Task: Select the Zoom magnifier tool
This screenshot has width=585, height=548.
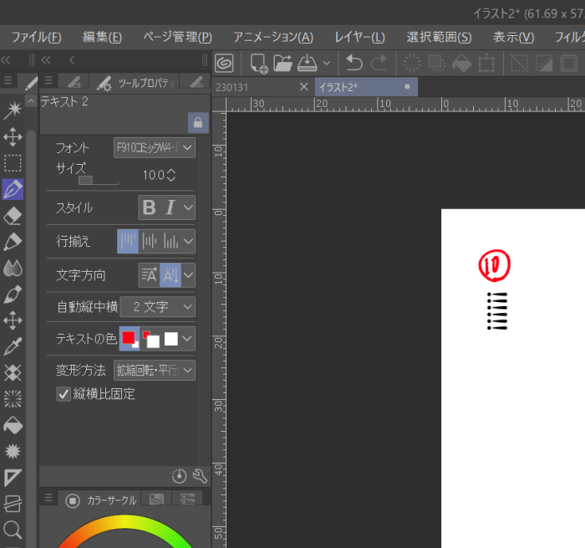Action: (x=13, y=530)
